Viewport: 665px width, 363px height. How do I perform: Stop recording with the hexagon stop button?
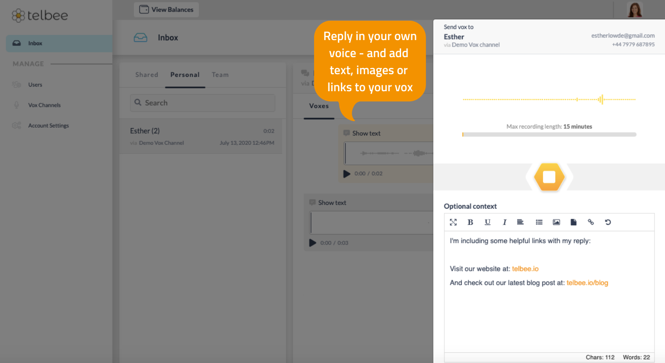(x=549, y=177)
